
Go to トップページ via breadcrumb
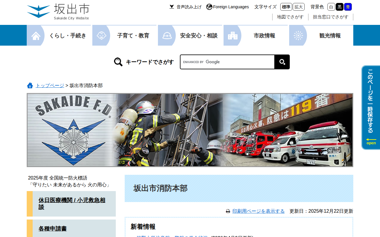[50, 85]
